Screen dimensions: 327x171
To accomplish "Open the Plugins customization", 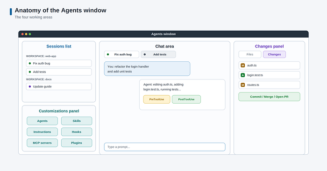I will coord(77,143).
